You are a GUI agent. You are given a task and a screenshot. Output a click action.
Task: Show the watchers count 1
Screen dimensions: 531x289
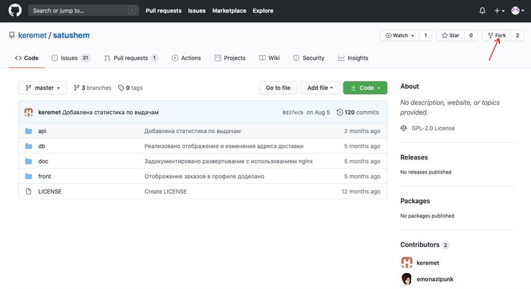pos(426,36)
